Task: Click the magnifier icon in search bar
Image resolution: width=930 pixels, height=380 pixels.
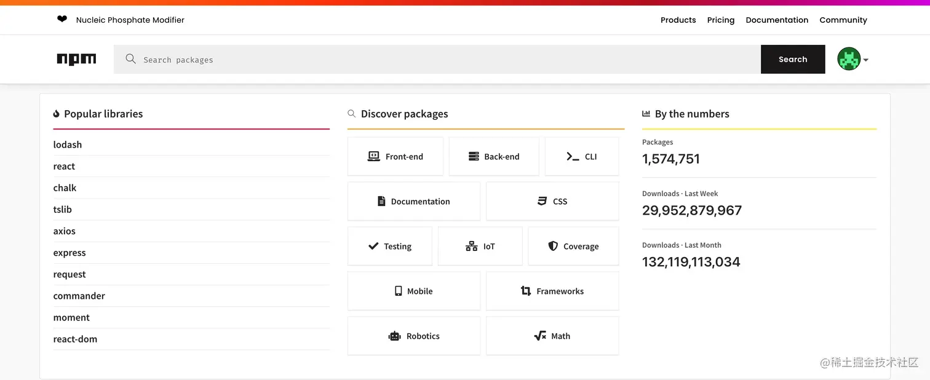Action: 130,59
